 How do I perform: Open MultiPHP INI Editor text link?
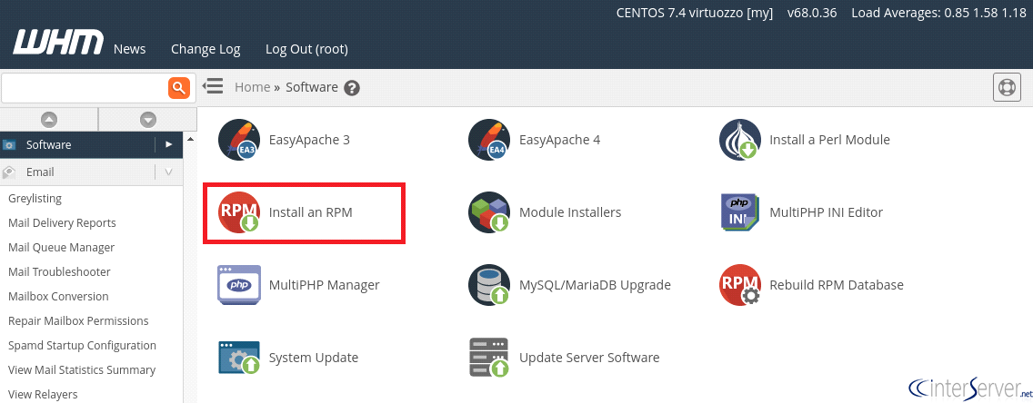(827, 212)
